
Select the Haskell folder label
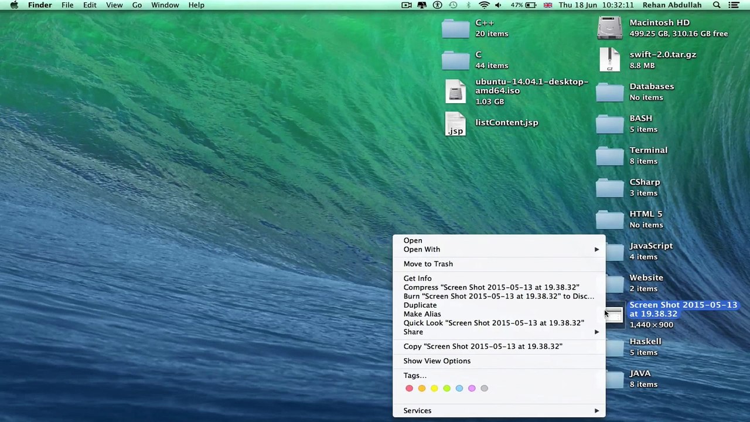tap(645, 342)
